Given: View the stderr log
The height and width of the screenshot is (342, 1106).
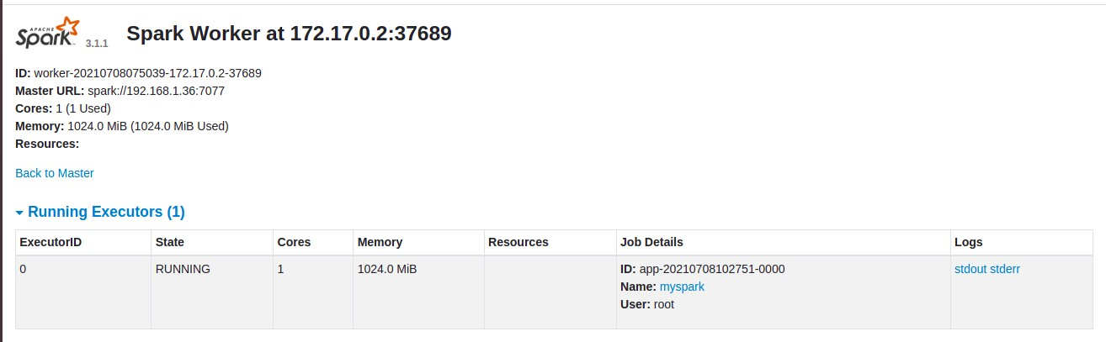Looking at the screenshot, I should click(x=1005, y=269).
